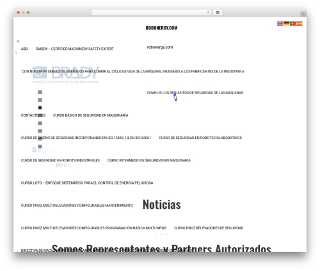Open CMSE Certified Machinery Safety Expert page
The width and height of the screenshot is (320, 271).
(x=74, y=49)
